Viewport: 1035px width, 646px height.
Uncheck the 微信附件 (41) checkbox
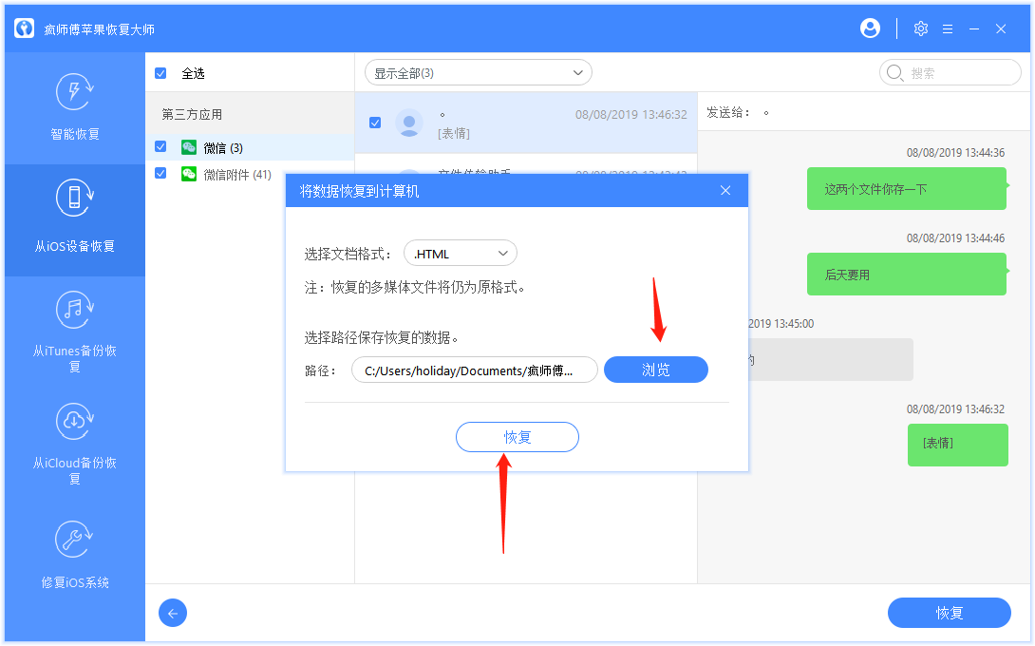pos(159,171)
